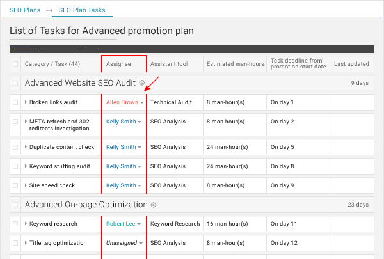Click the Assignee column header
The width and height of the screenshot is (384, 259).
[x=118, y=64]
